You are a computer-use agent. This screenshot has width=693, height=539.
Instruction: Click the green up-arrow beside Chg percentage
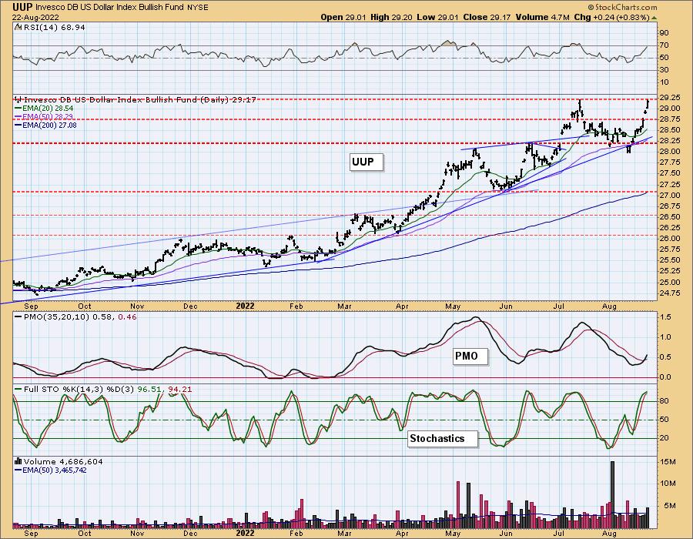654,18
